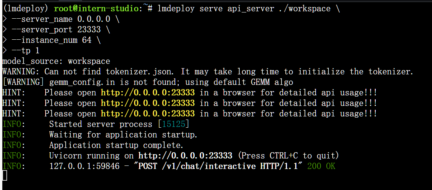Open the URL in the first HINT line
This screenshot has height=190, width=432.
click(x=147, y=93)
